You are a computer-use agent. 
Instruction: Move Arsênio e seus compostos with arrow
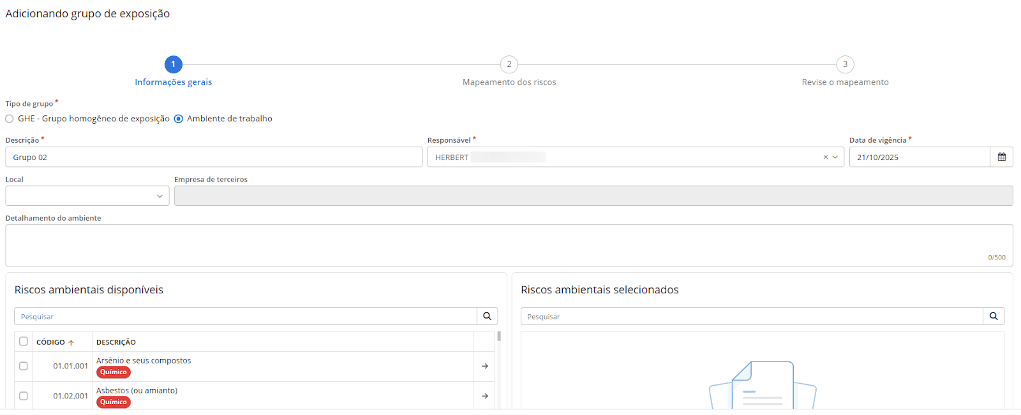click(485, 366)
